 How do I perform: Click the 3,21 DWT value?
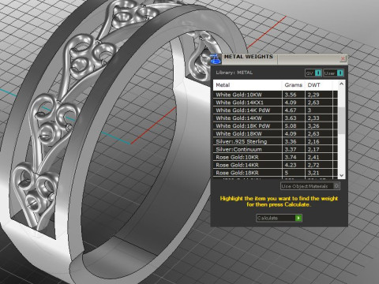[313, 173]
